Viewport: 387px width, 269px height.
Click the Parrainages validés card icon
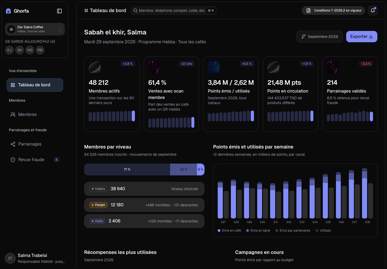tap(333, 67)
